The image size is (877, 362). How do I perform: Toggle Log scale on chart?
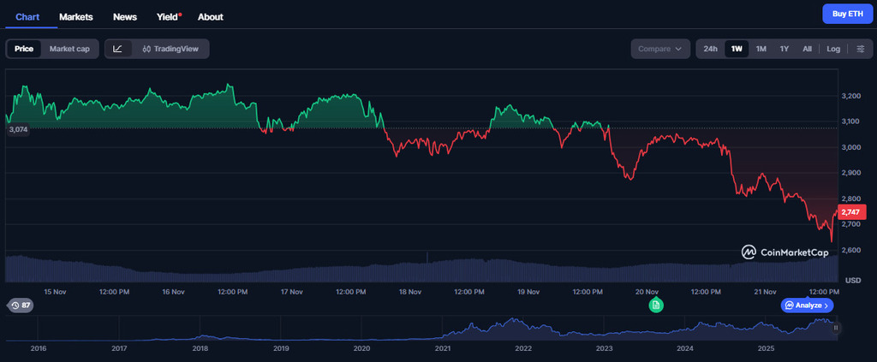[x=832, y=49]
